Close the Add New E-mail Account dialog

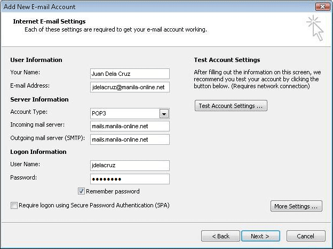(x=322, y=7)
